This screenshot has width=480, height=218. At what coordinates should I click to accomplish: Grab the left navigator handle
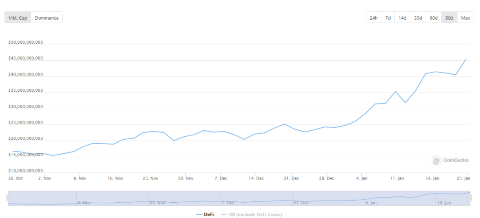coord(7,198)
